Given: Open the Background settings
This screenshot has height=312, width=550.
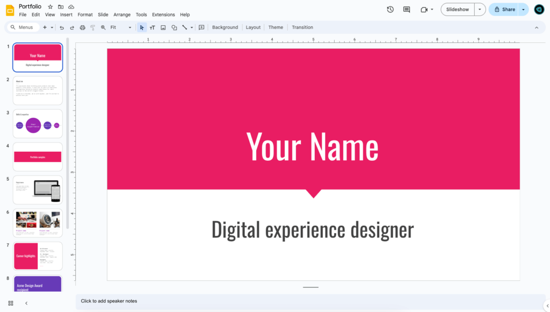Looking at the screenshot, I should [225, 27].
